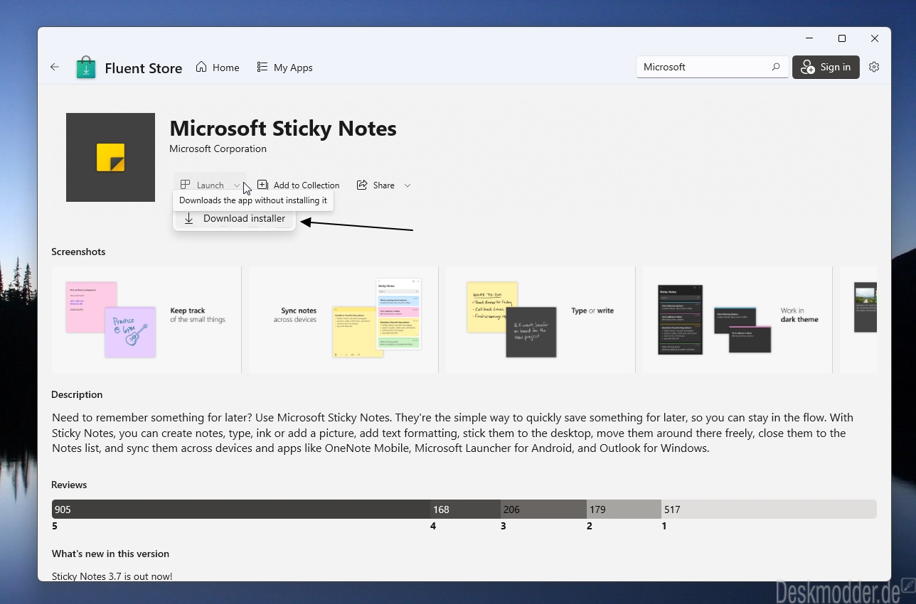Click the Sticky Notes 3.7 is out now text
This screenshot has width=916, height=604.
point(112,576)
